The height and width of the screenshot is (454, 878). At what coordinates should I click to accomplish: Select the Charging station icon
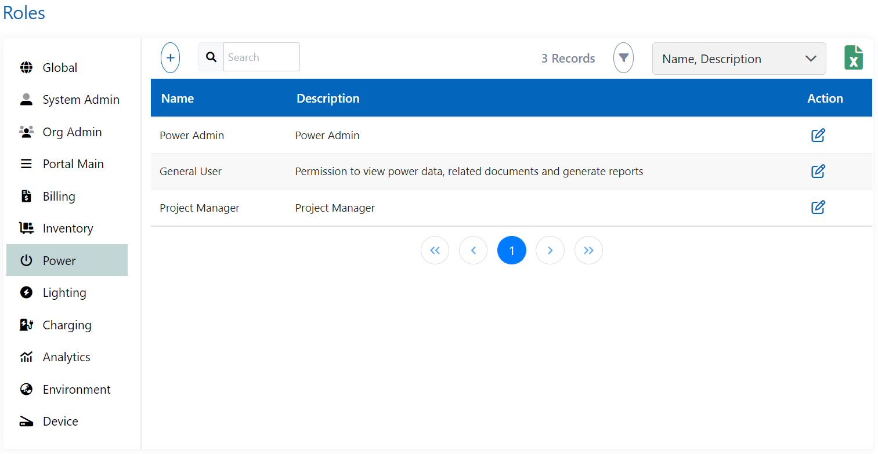coord(26,325)
